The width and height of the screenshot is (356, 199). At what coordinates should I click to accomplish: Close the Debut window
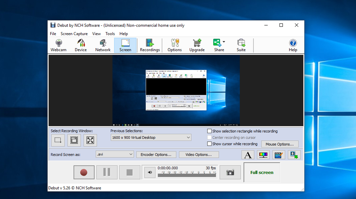coord(297,25)
